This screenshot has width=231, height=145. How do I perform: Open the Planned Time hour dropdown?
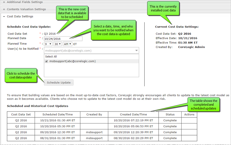[x=48, y=44]
